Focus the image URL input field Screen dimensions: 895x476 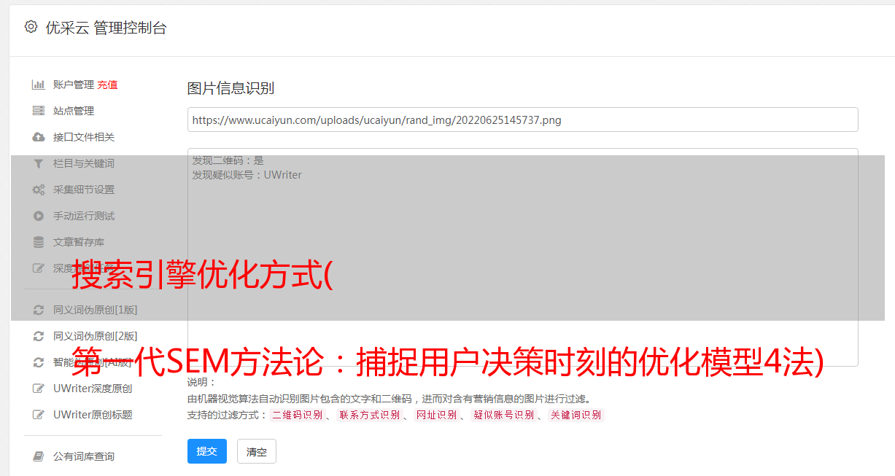[x=522, y=120]
